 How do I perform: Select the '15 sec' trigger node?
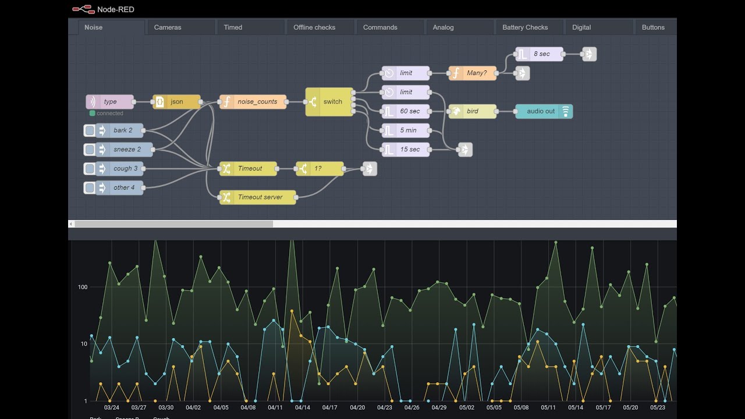tap(406, 150)
